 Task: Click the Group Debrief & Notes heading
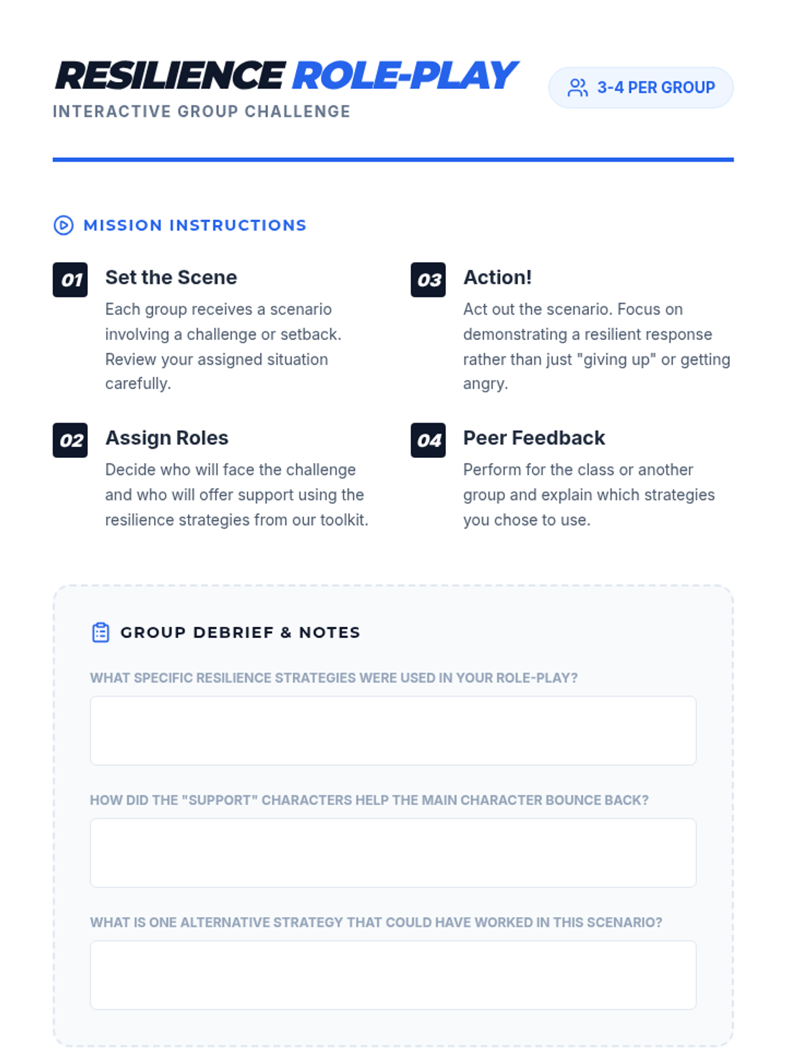coord(240,633)
